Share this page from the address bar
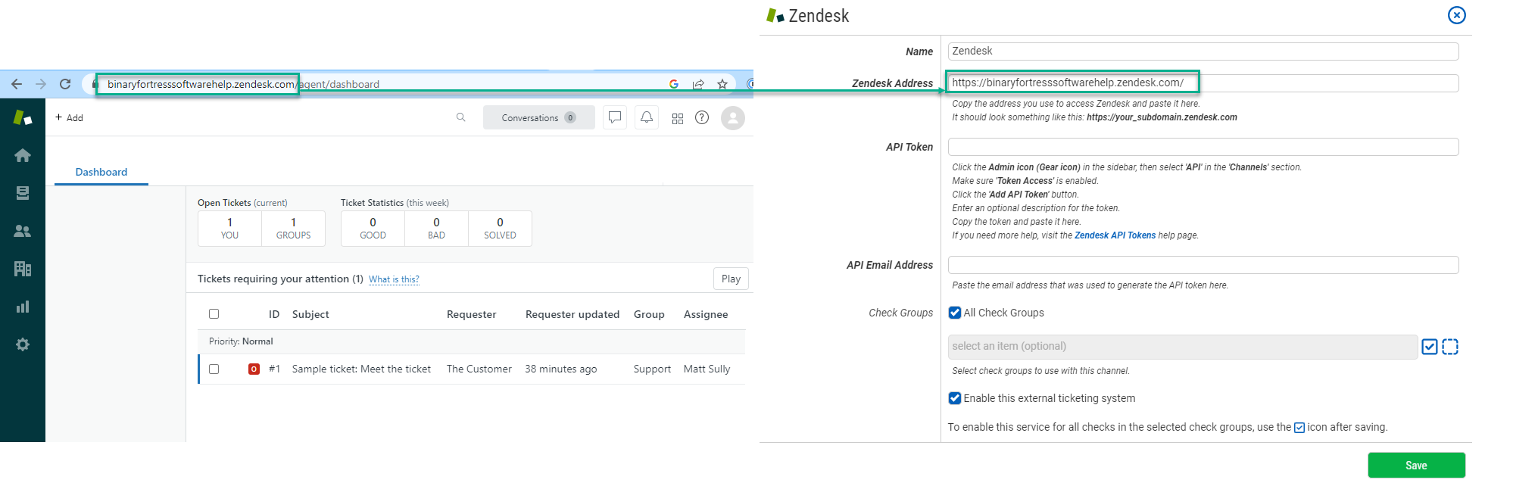1513x486 pixels. [x=698, y=84]
